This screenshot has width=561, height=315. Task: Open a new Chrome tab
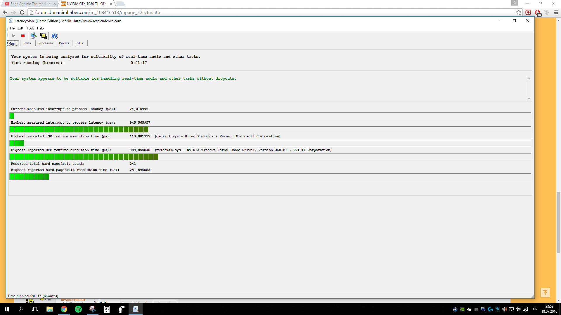pyautogui.click(x=120, y=4)
